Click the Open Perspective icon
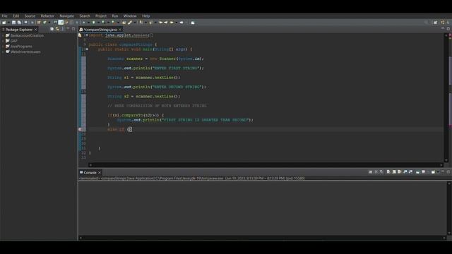The image size is (452, 254). point(435,23)
